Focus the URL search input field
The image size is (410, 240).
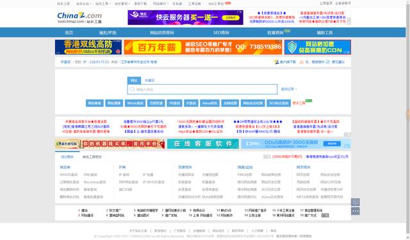(202, 89)
